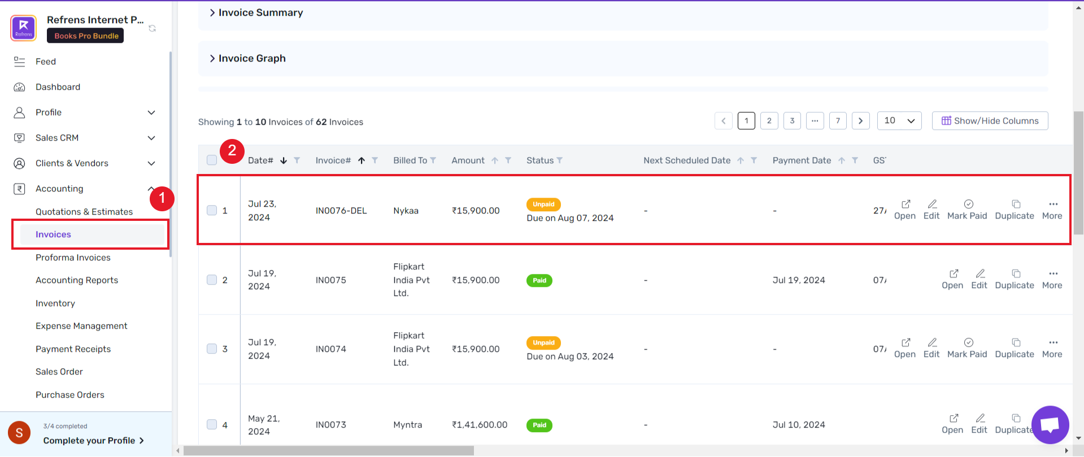Click the horizontal scrollbar thumb
Viewport: 1084px width, 457px height.
click(x=329, y=451)
